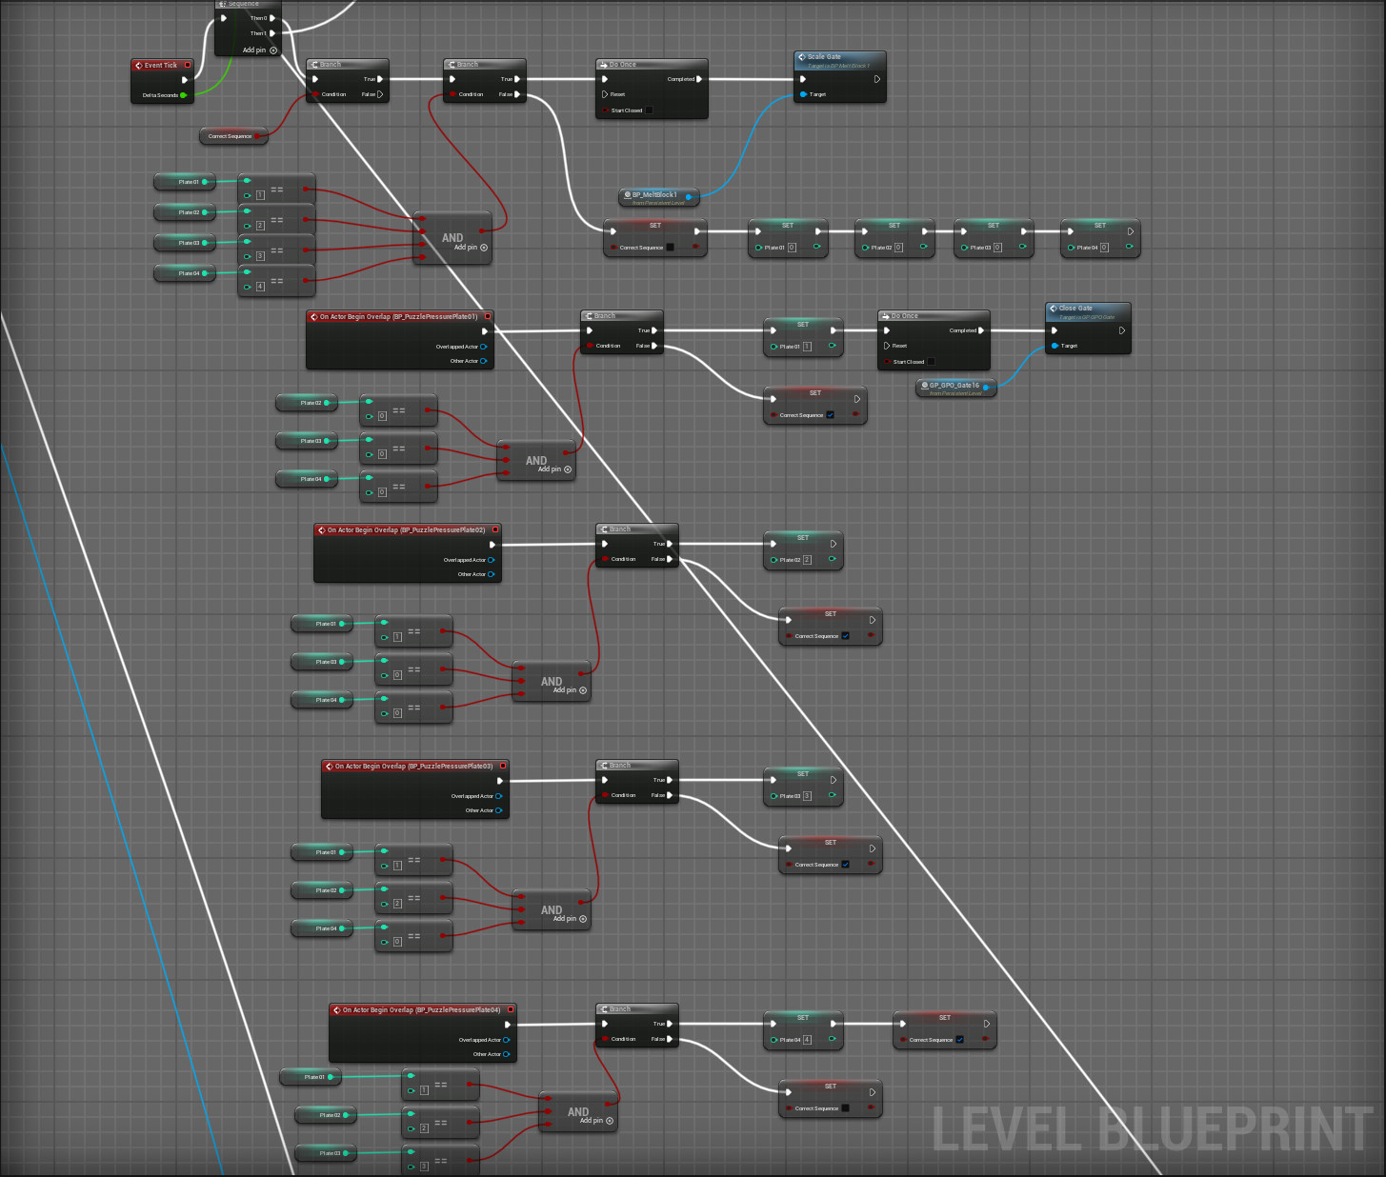Click the Then 0 pin on Sequence node

(x=272, y=18)
